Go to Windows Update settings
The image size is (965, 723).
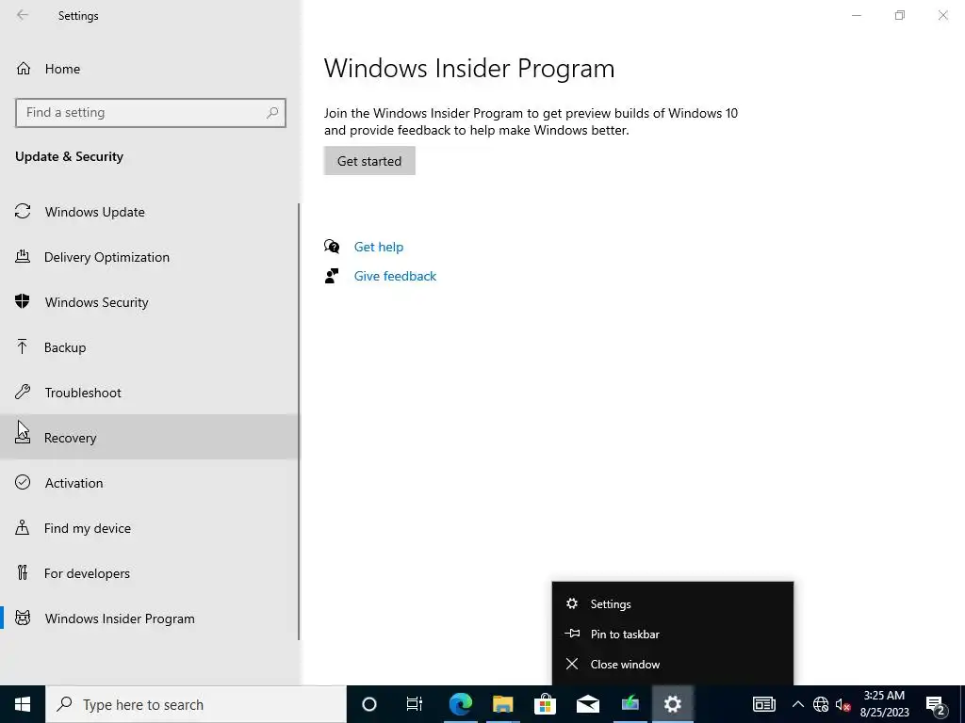point(150,212)
